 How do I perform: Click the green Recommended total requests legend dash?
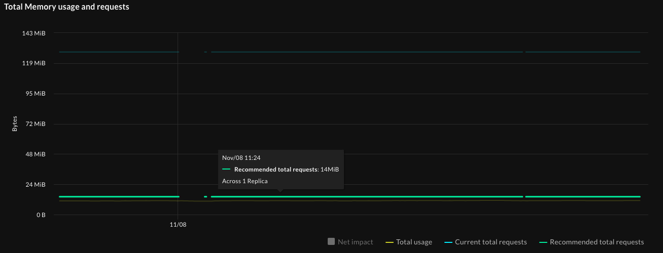click(x=543, y=242)
